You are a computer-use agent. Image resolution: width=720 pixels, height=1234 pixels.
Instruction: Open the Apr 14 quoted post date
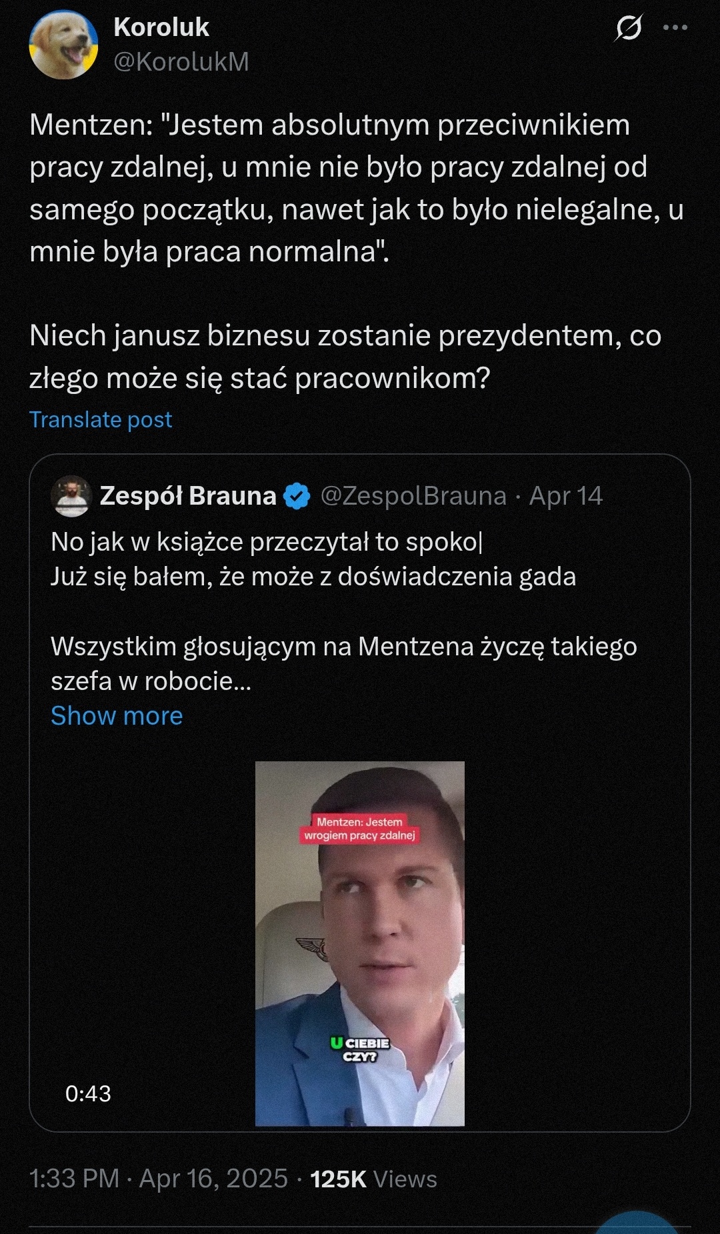coord(566,496)
